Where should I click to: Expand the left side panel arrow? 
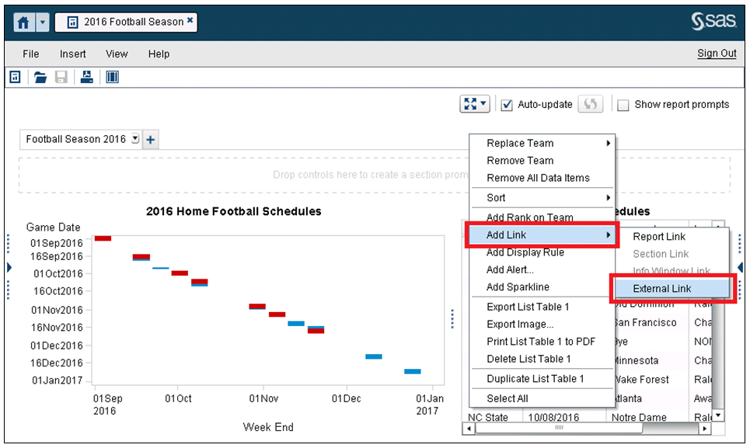tap(9, 267)
